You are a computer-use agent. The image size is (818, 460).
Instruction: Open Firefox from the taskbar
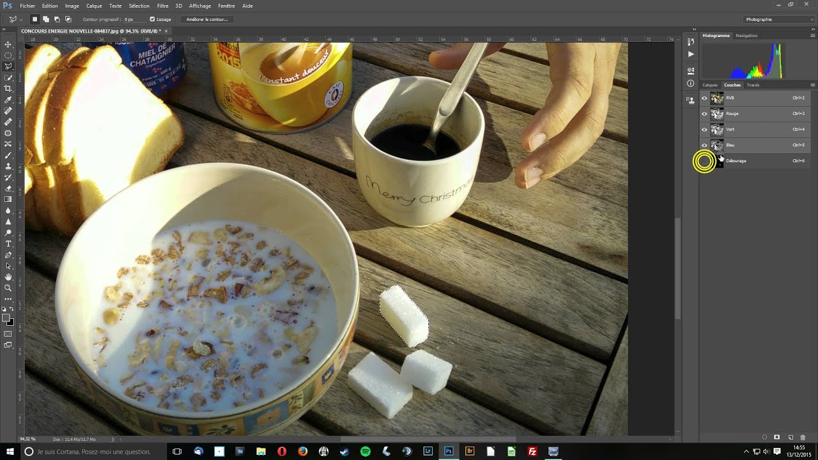pyautogui.click(x=303, y=452)
